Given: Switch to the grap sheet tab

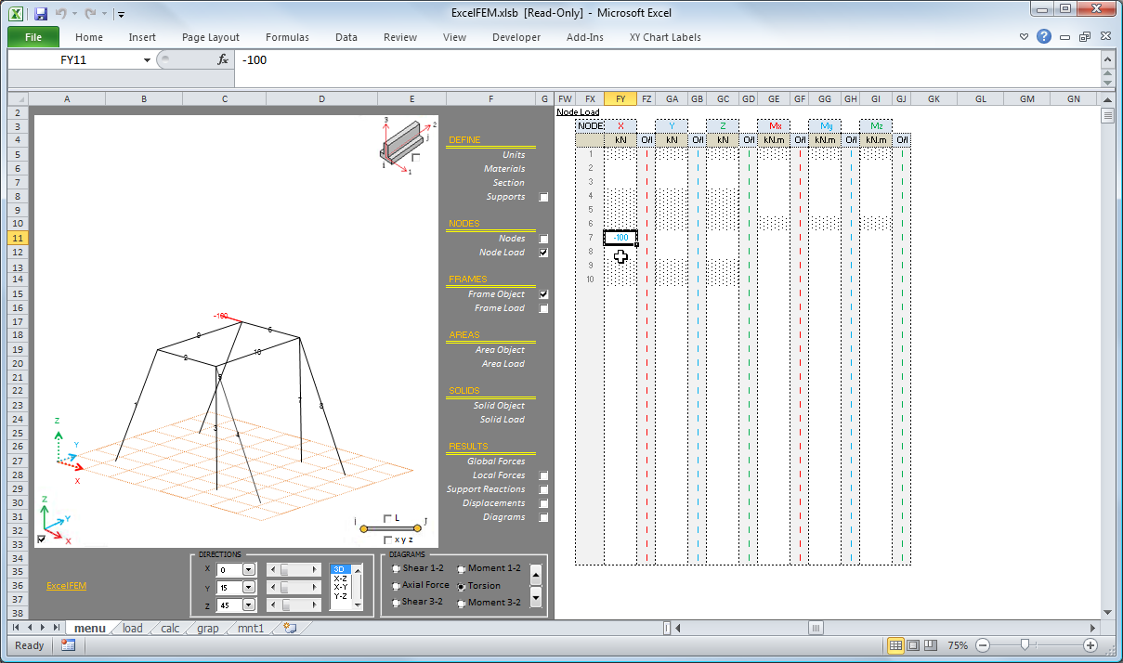Looking at the screenshot, I should [208, 628].
